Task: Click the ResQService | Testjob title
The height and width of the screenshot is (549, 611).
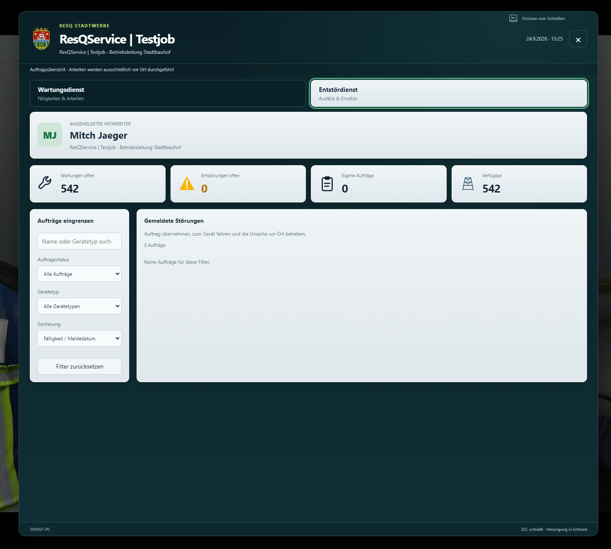Action: [x=117, y=39]
